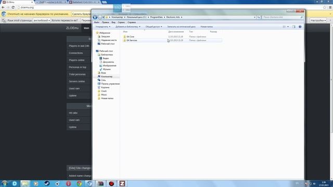The width and height of the screenshot is (333, 187).
Task: Select the EA Core folder
Action: [130, 37]
